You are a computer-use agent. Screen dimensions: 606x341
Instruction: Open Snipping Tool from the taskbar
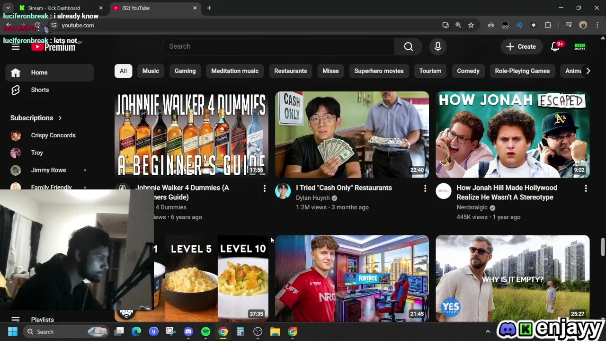(x=171, y=332)
